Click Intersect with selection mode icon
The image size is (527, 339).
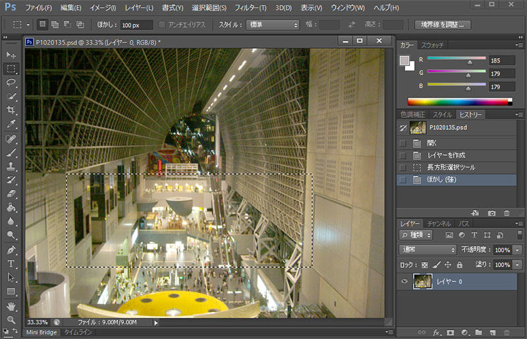(x=80, y=24)
